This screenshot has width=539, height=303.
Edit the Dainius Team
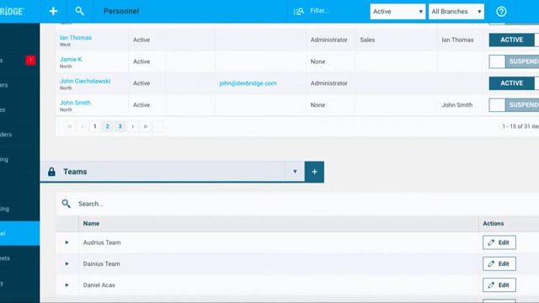(499, 263)
